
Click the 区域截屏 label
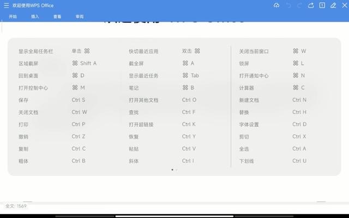28,64
